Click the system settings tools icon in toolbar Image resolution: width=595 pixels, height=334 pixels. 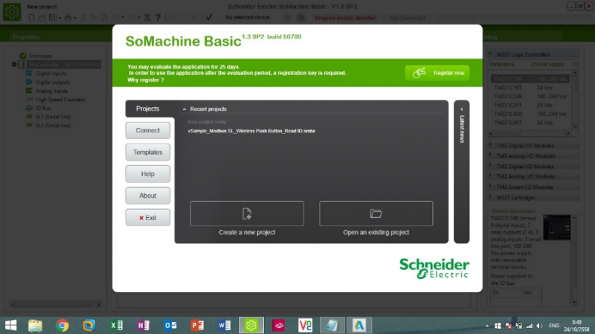tap(147, 17)
